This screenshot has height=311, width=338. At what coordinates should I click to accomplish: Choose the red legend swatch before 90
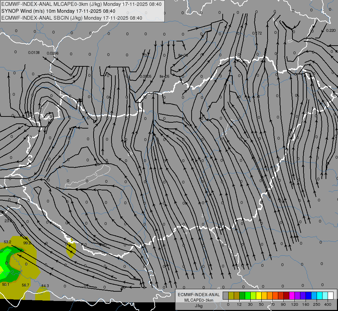[281, 295]
